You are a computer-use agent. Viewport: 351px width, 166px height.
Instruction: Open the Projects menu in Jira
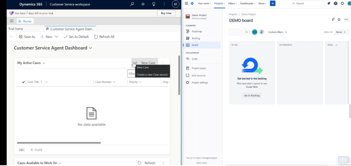pyautogui.click(x=219, y=3)
